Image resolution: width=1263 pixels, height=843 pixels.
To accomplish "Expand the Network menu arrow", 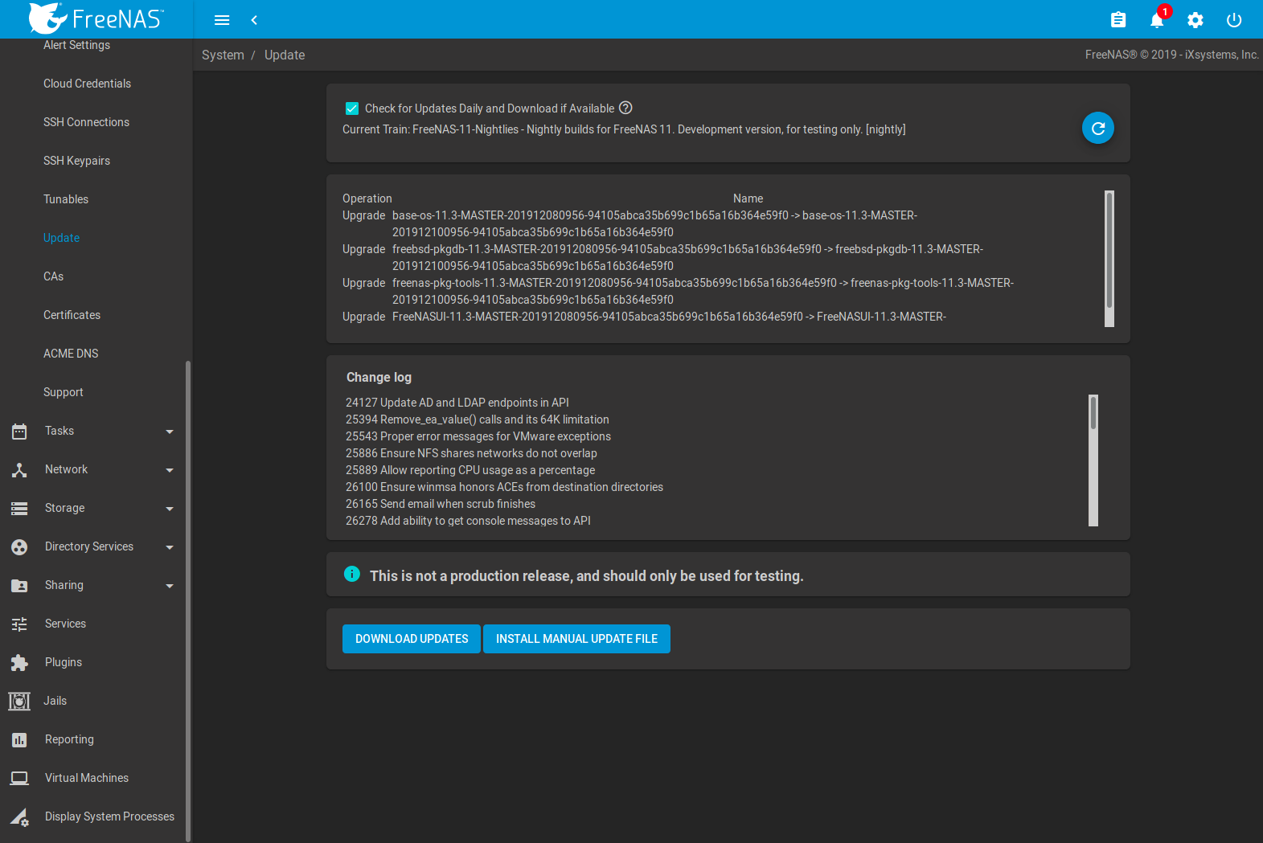I will click(170, 470).
